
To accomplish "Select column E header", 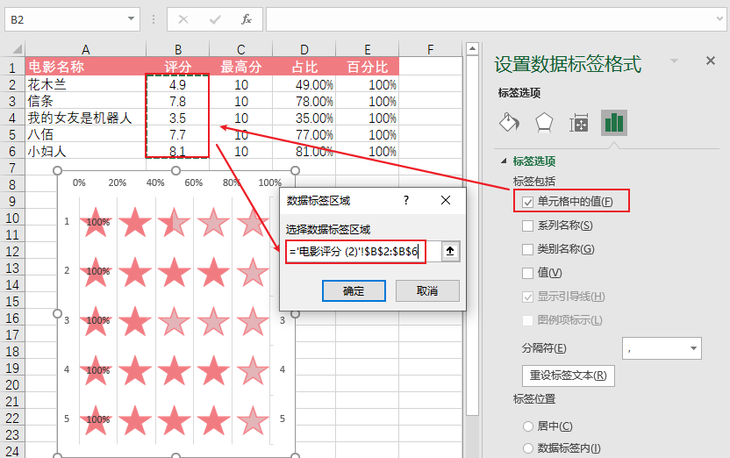I will 368,49.
